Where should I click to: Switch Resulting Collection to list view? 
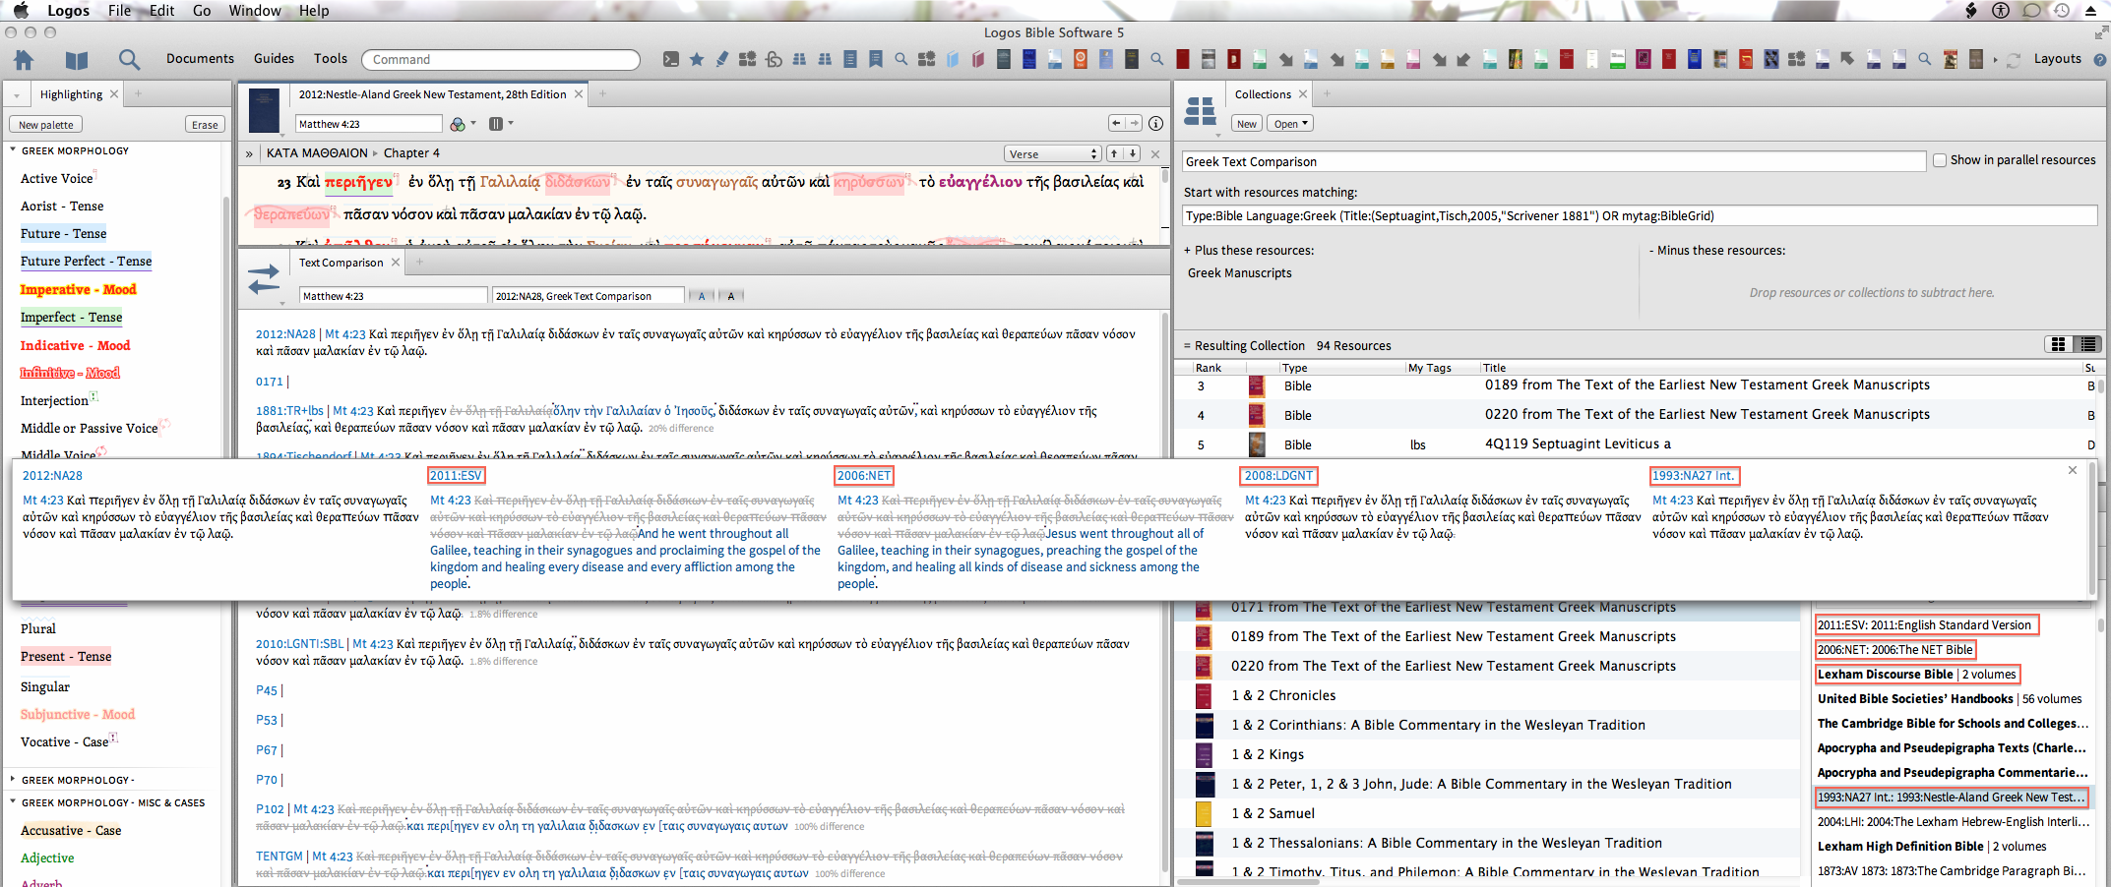point(2087,344)
